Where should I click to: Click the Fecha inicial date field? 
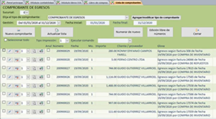pos(98,23)
